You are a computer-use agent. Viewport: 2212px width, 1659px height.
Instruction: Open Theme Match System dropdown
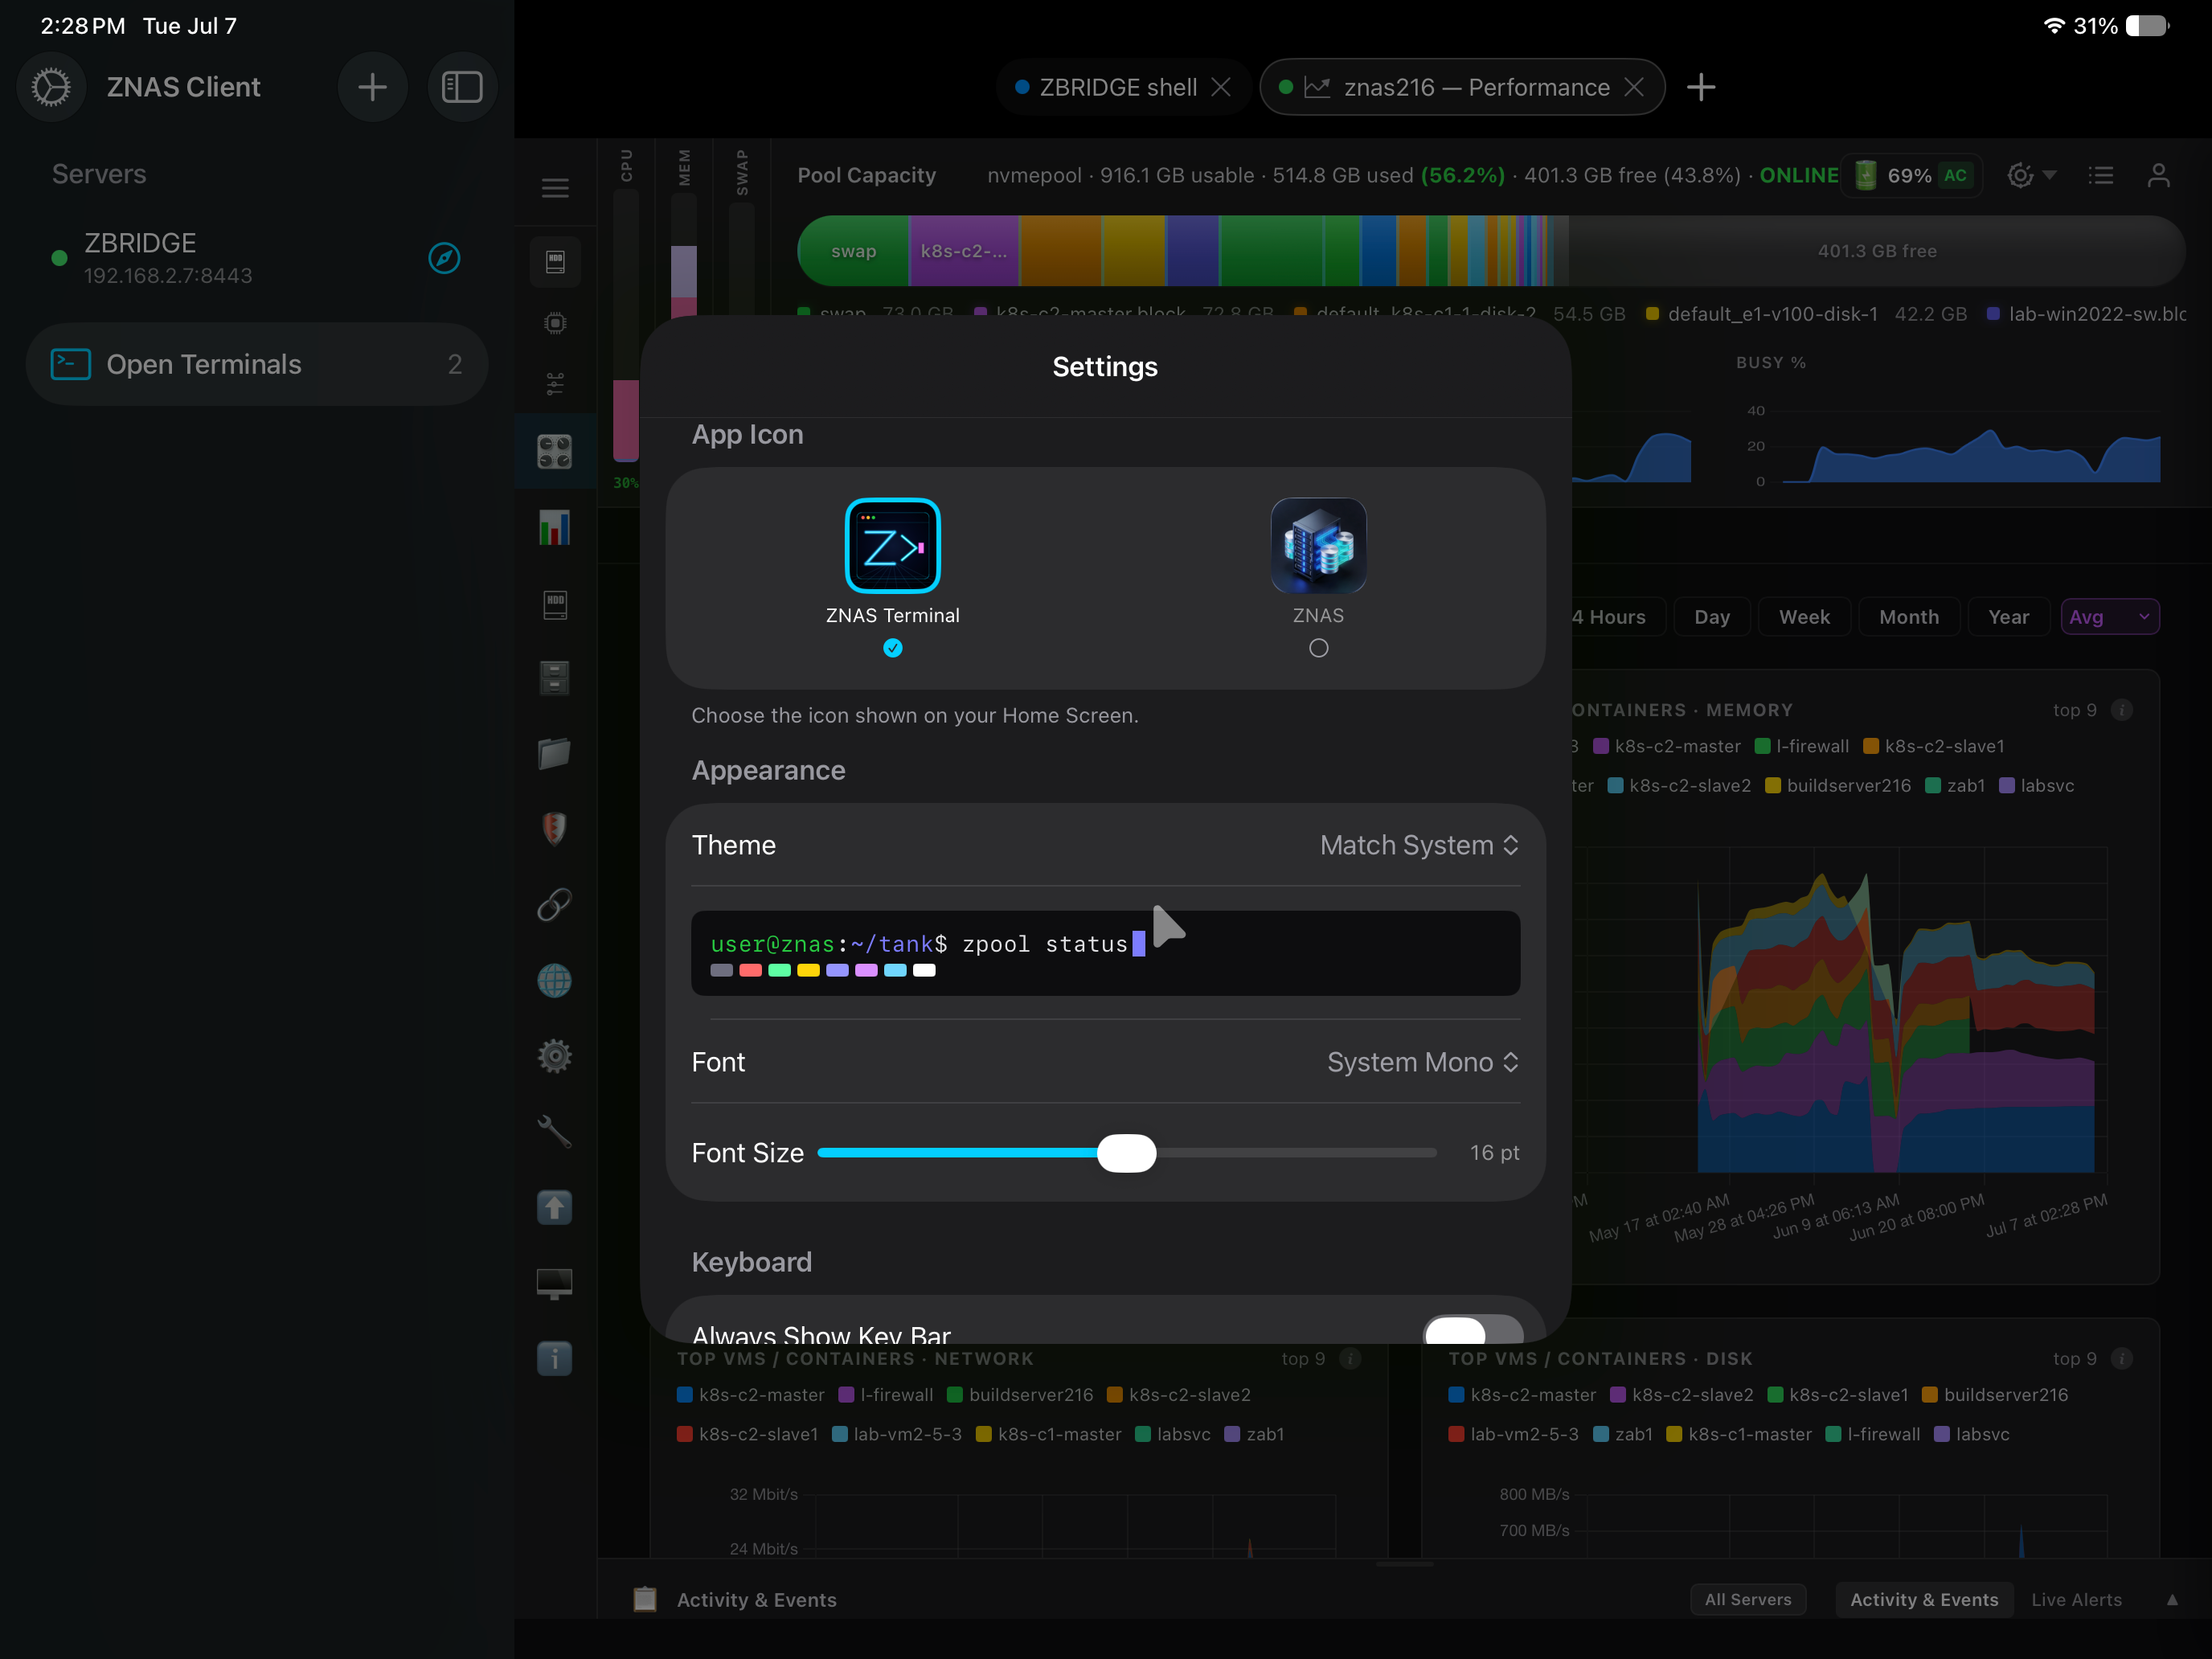coord(1419,845)
